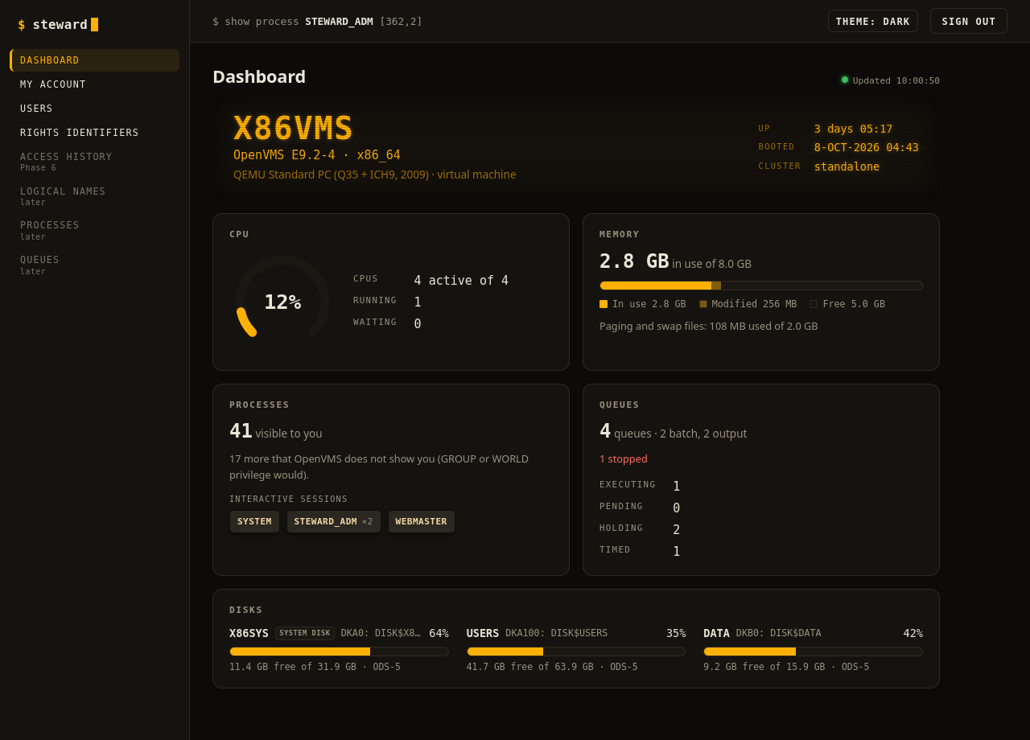Viewport: 1030px width, 740px height.
Task: Click the uptime value '3 days 05:17'
Action: coord(853,129)
